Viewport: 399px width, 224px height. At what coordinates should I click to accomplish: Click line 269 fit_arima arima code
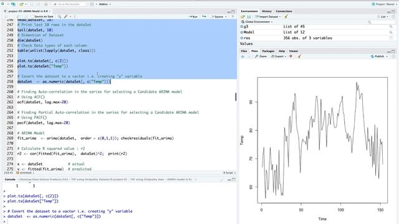coord(95,138)
